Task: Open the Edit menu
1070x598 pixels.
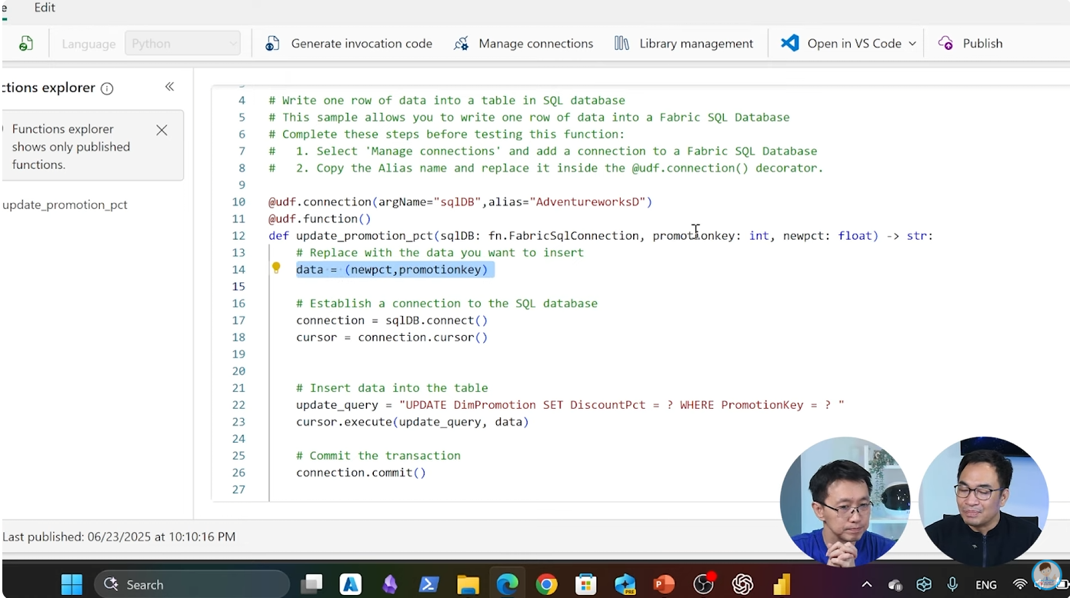Action: 45,8
